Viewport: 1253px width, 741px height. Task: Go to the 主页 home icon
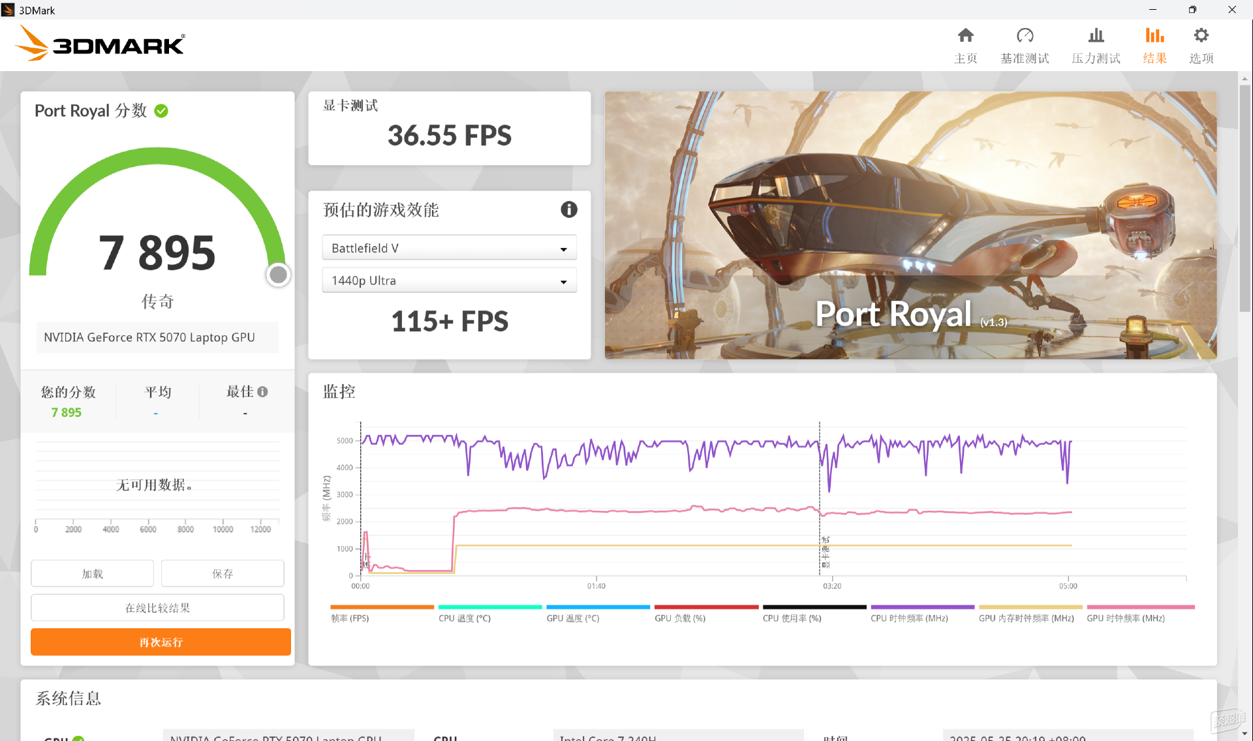coord(965,35)
